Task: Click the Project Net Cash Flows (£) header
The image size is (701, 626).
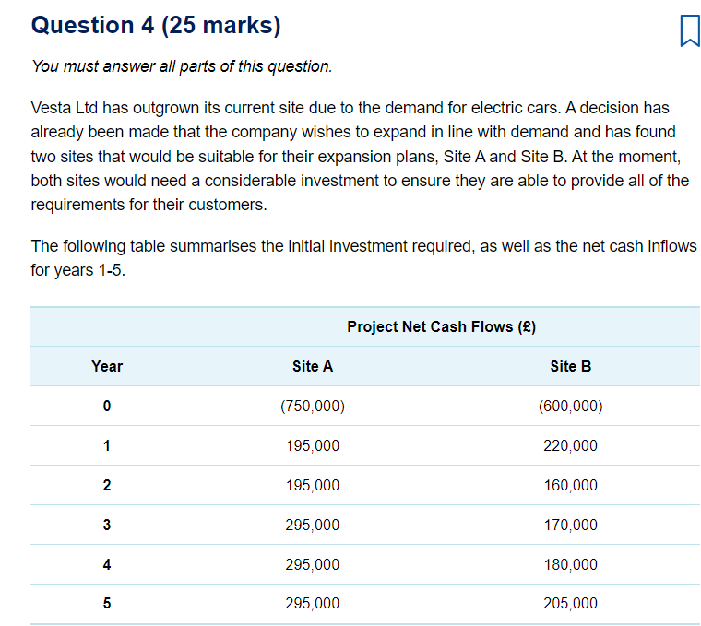Action: (x=441, y=326)
